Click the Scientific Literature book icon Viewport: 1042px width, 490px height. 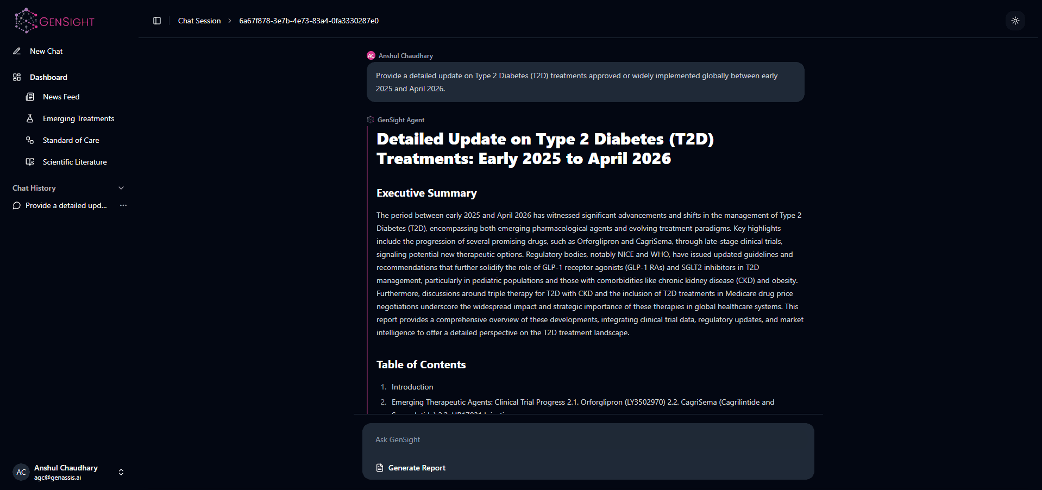pos(30,162)
